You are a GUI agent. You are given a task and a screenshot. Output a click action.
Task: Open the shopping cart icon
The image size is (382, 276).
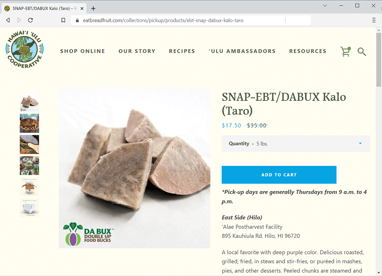346,52
